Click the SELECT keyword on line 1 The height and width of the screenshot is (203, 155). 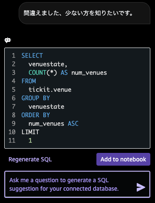[x=32, y=56]
